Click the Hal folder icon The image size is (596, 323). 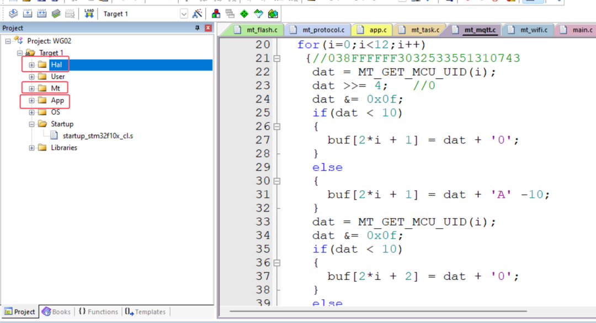pos(42,64)
